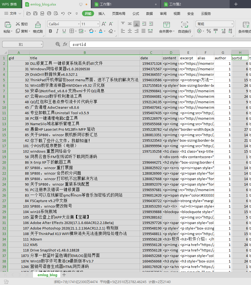Redo the last action
This screenshot has width=251, height=285.
[70, 13]
